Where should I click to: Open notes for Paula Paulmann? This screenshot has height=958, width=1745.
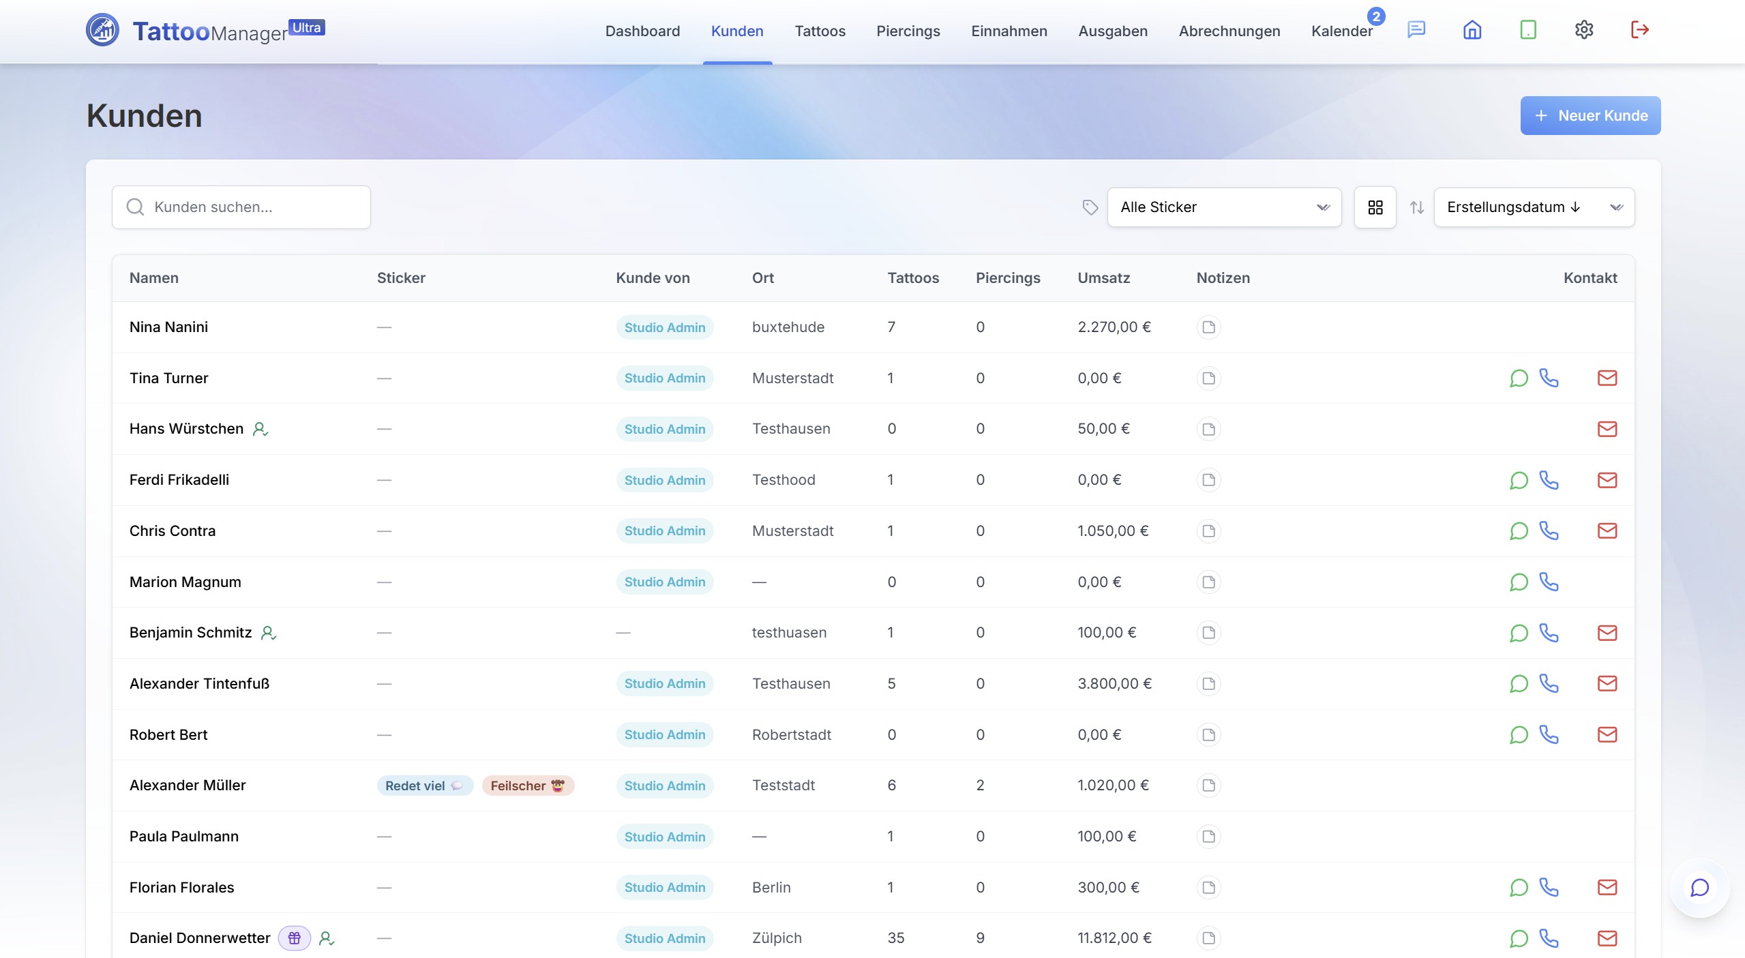[x=1208, y=837]
